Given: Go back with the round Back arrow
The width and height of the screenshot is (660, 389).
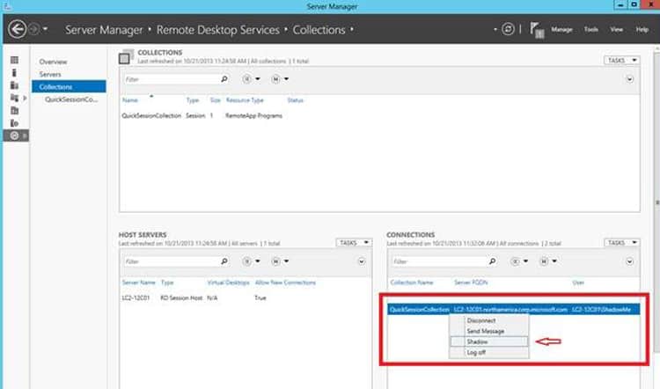Looking at the screenshot, I should click(18, 29).
